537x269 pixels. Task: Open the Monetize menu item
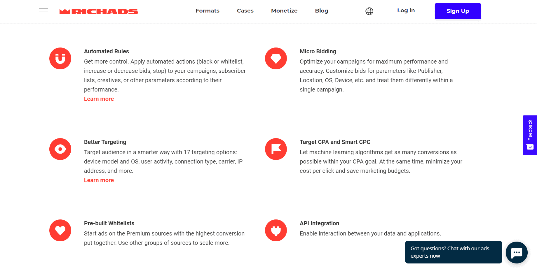(284, 11)
